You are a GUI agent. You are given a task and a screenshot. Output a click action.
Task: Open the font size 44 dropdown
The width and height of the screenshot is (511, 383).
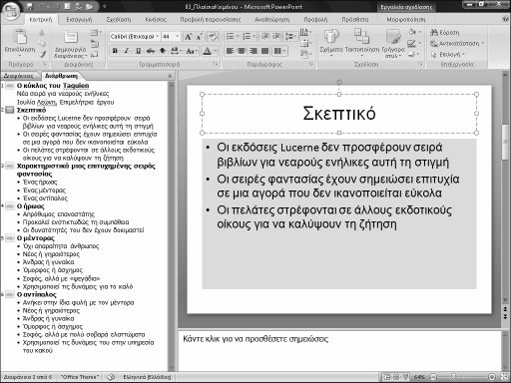click(177, 36)
